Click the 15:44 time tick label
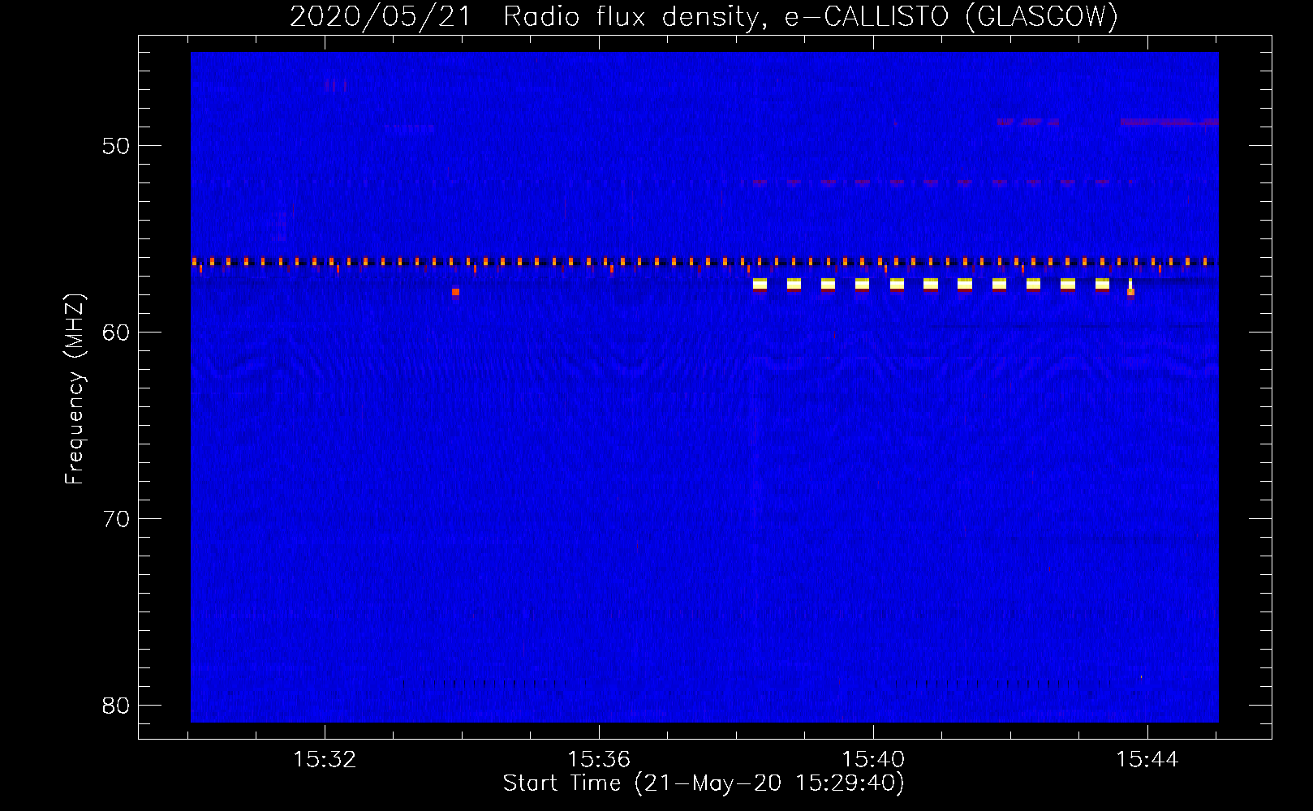1313x811 pixels. (1147, 760)
